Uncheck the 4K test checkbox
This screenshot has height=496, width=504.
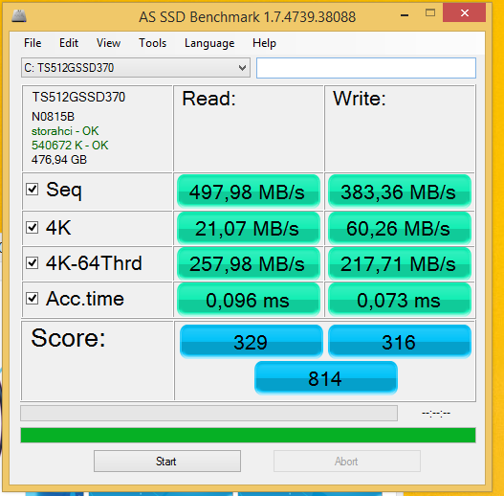(33, 227)
